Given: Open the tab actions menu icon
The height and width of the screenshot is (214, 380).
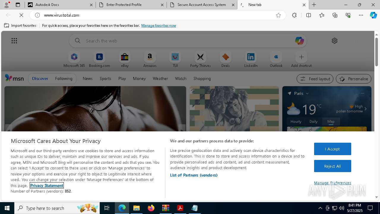Looking at the screenshot, I should pos(18,5).
